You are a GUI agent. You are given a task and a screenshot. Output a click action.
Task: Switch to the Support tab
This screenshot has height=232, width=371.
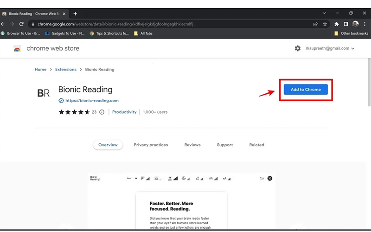pos(225,145)
